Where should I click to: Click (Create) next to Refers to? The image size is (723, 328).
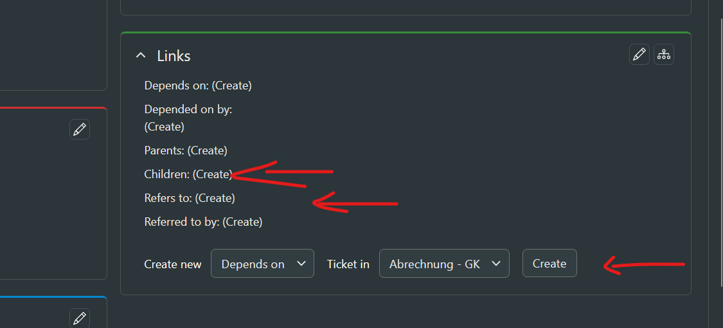click(215, 198)
